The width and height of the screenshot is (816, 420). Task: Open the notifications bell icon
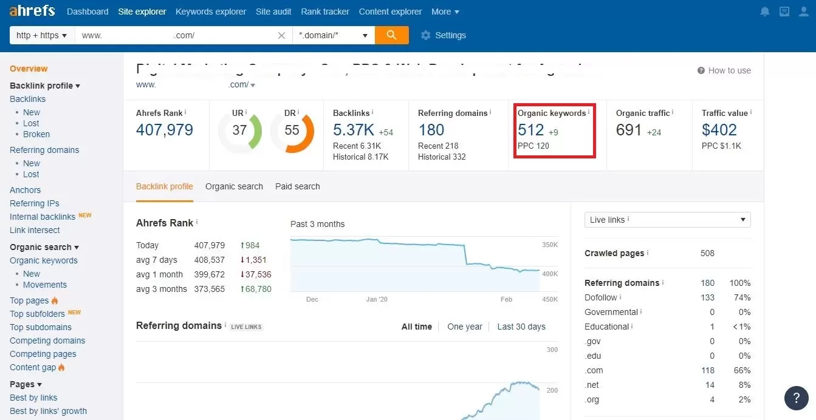[765, 12]
